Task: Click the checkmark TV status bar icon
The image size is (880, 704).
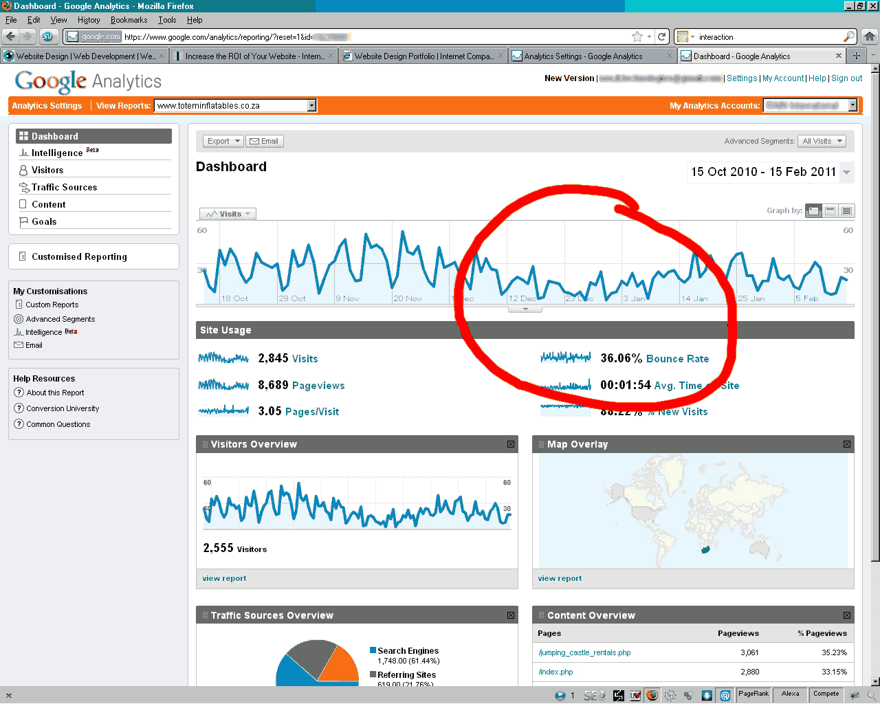Action: point(635,695)
